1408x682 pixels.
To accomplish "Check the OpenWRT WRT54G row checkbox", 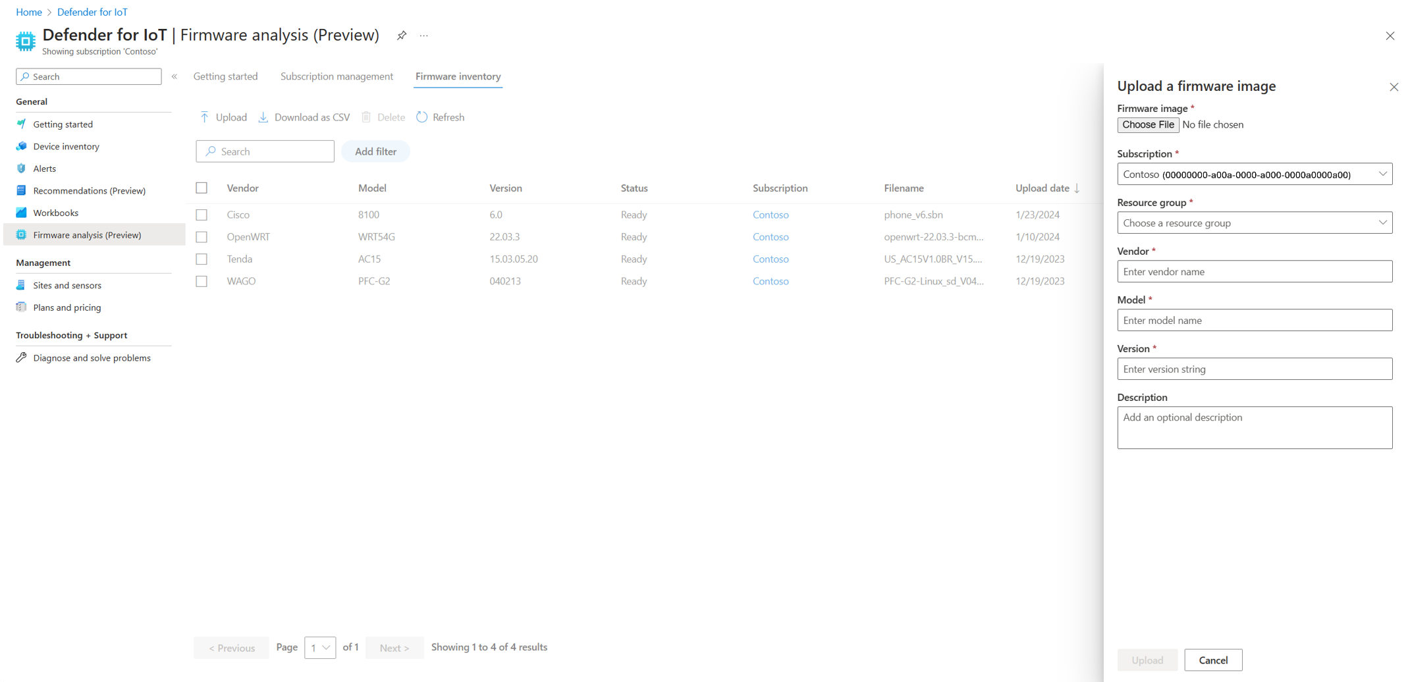I will tap(202, 237).
